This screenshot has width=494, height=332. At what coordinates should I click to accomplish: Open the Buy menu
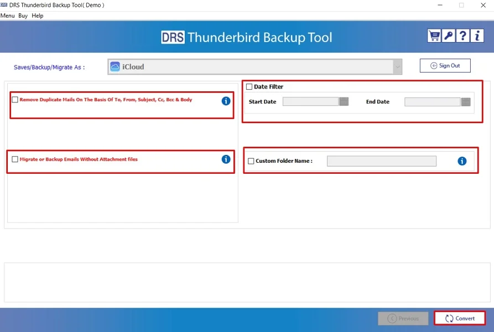click(x=22, y=15)
